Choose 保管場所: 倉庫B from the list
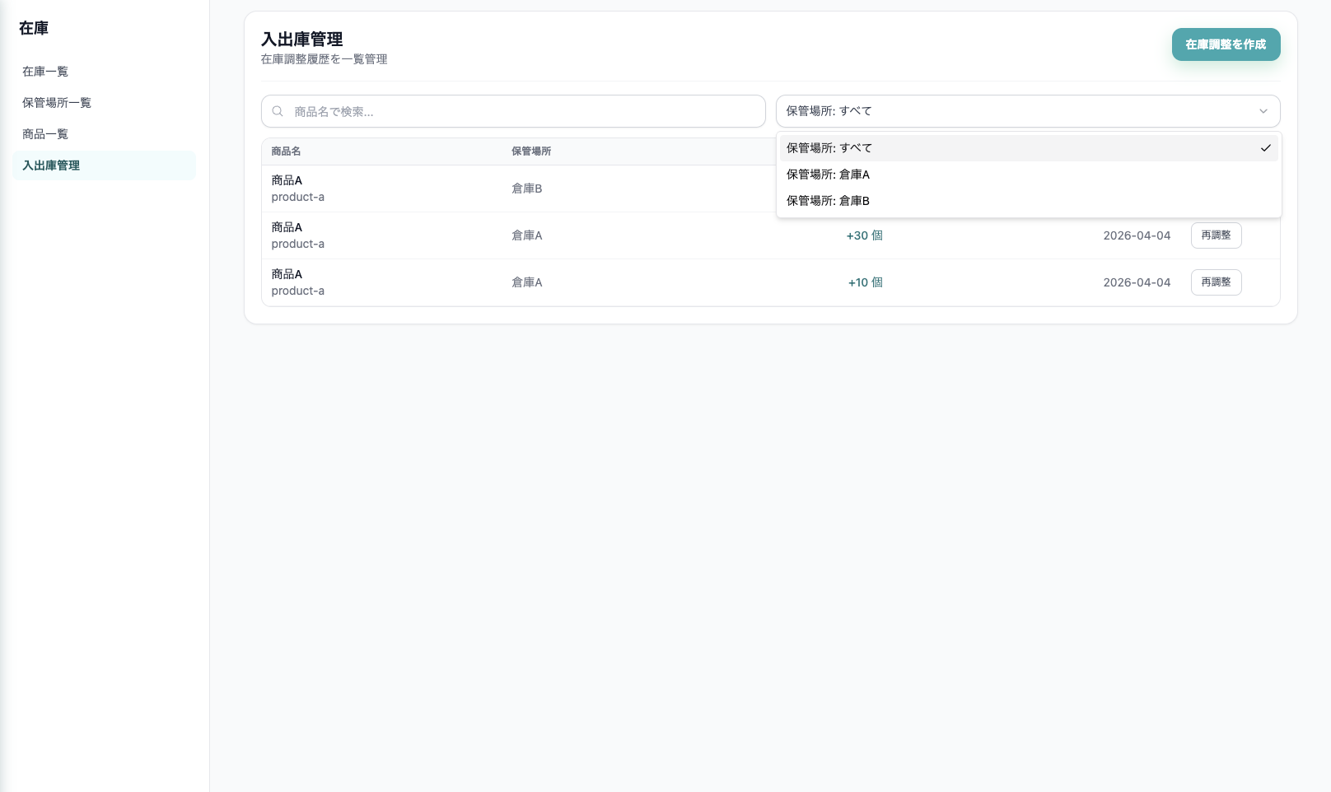Image resolution: width=1331 pixels, height=792 pixels. click(x=828, y=201)
